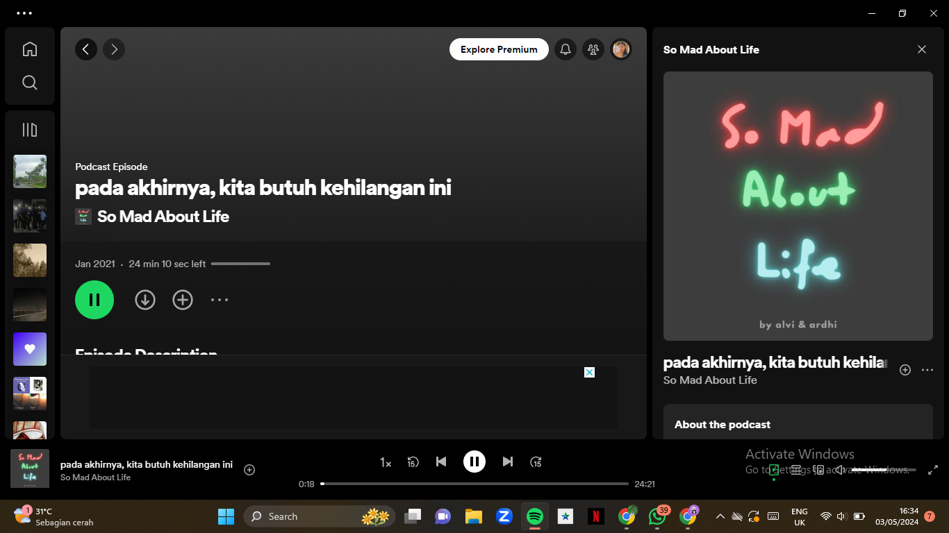Go forward with the right arrow button

tap(114, 49)
